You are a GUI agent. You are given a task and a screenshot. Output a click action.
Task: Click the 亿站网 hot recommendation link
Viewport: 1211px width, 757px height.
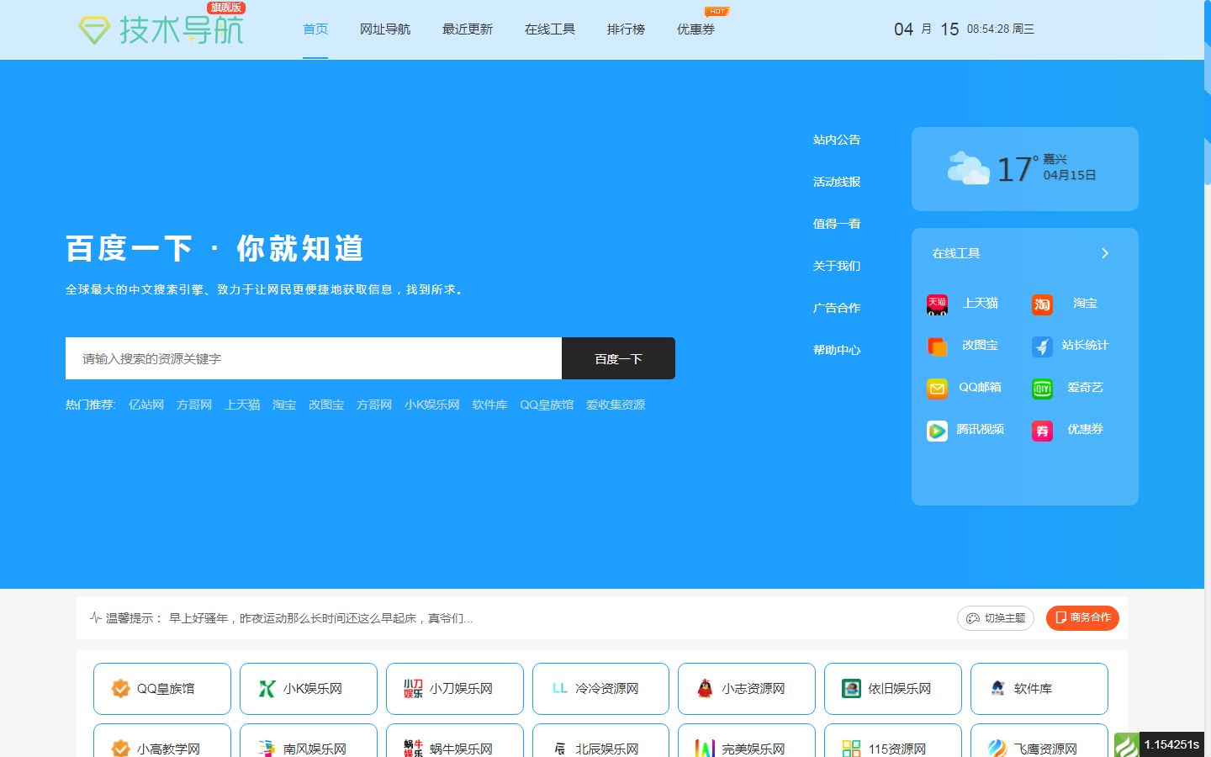click(146, 405)
